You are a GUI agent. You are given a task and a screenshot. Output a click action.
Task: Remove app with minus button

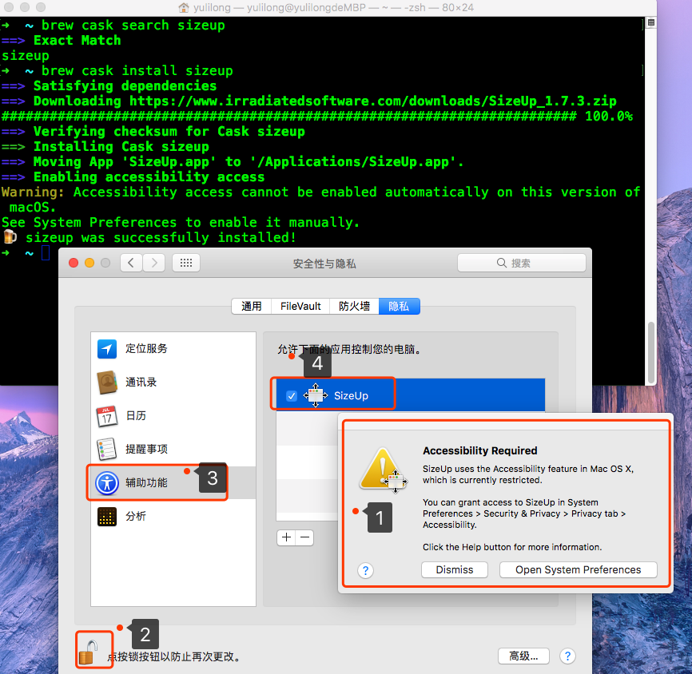point(304,537)
